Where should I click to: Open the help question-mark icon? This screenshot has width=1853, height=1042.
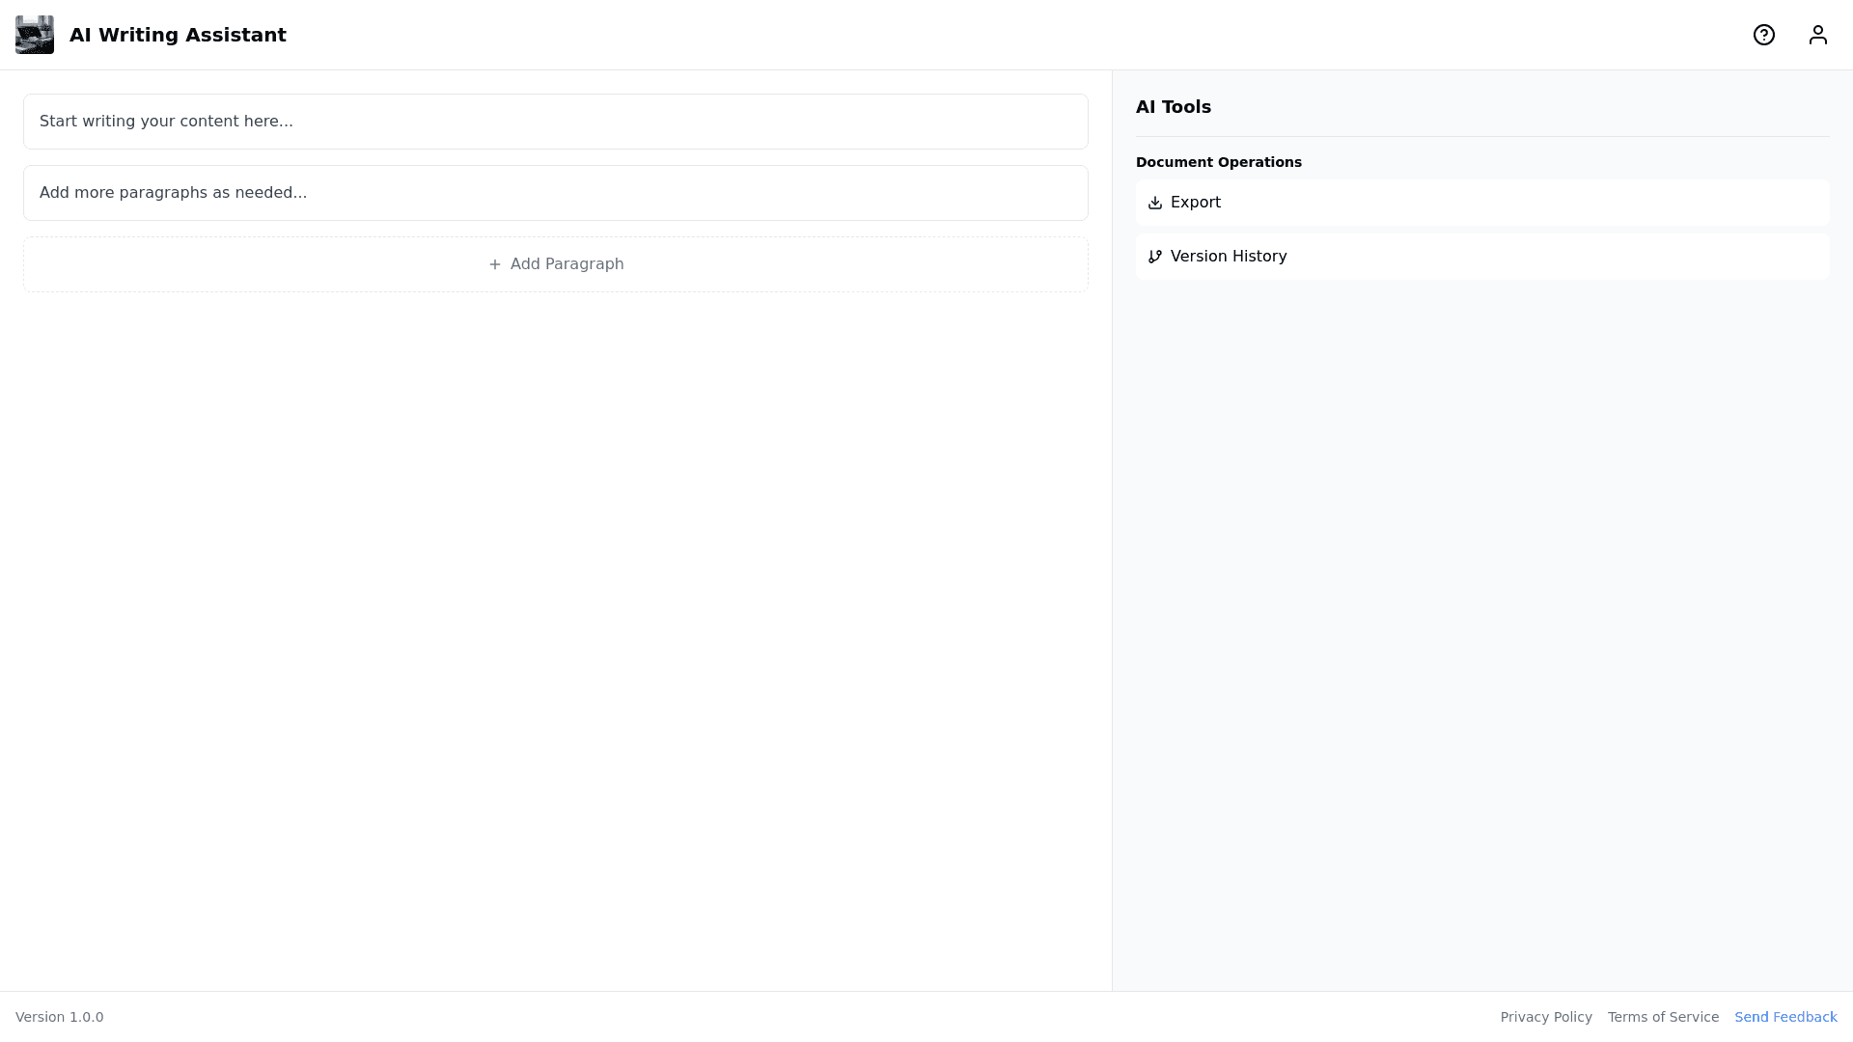[1764, 35]
